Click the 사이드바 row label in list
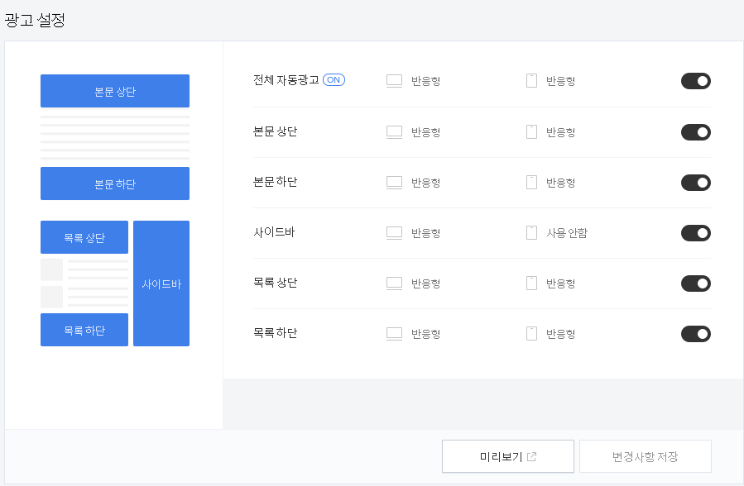Image resolution: width=744 pixels, height=486 pixels. click(x=274, y=232)
